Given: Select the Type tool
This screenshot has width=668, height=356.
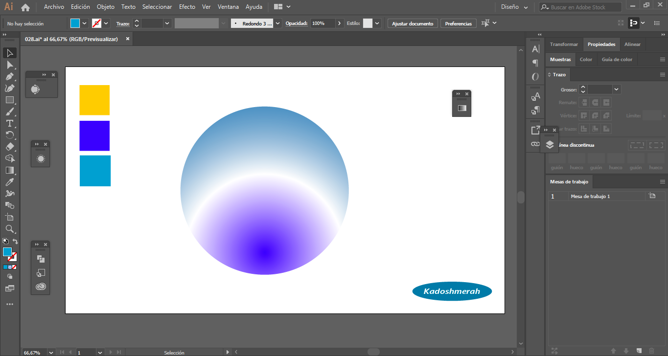Looking at the screenshot, I should pos(10,123).
